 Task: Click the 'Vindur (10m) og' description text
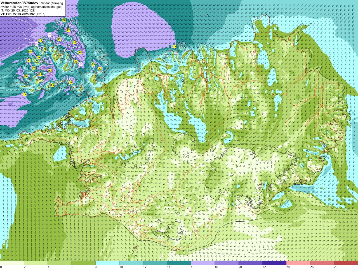(52, 3)
